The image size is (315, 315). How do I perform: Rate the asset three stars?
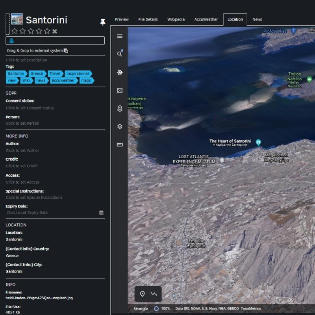click(x=31, y=31)
